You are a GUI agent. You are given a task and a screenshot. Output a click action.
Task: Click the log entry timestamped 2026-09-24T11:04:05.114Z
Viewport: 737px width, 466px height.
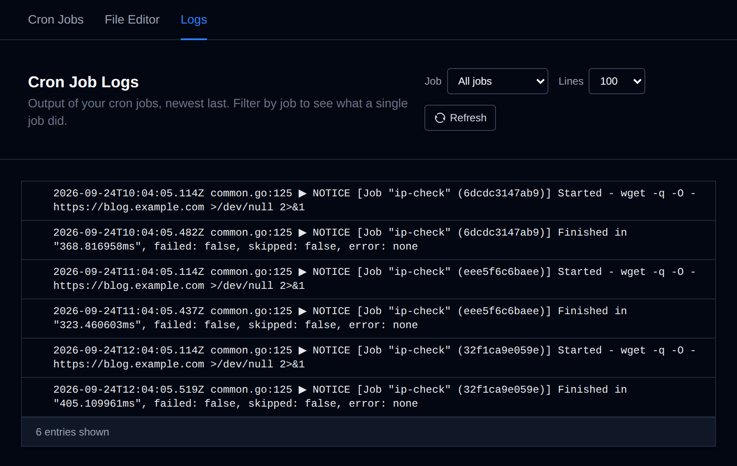coord(368,279)
